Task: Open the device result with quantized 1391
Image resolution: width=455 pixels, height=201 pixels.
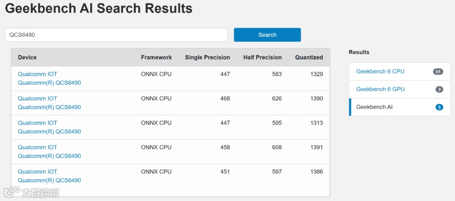Action: pos(37,147)
